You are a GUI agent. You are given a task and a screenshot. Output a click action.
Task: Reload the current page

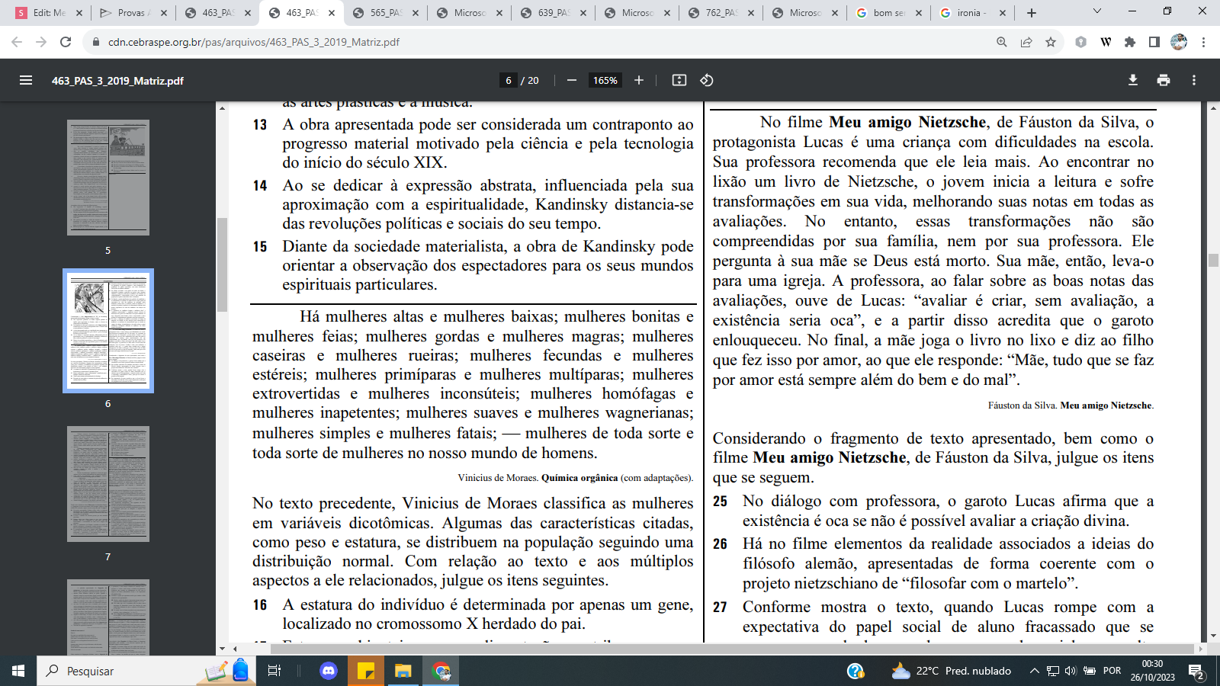(x=66, y=42)
